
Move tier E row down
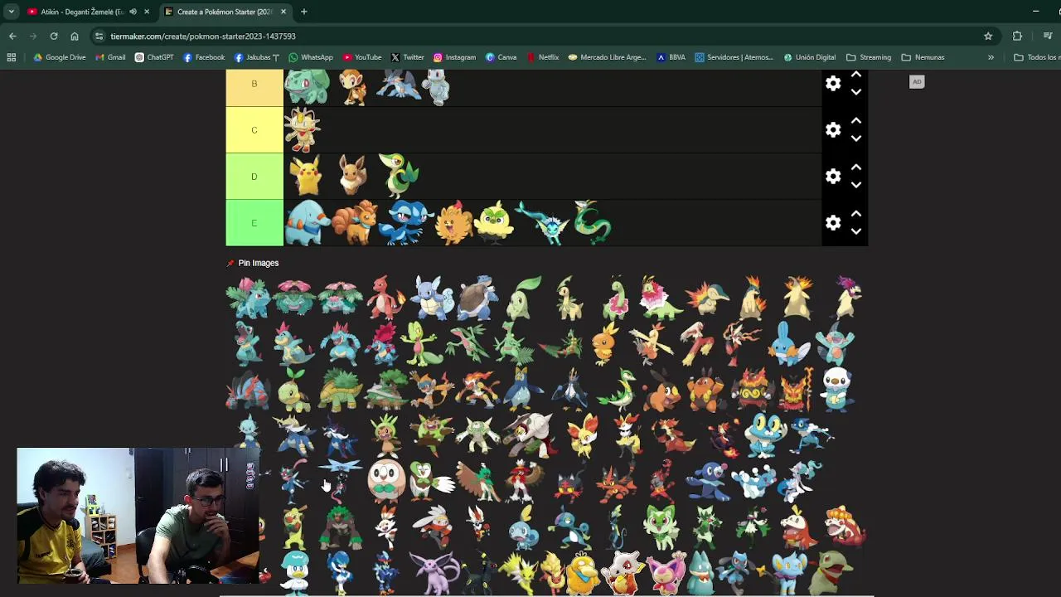pyautogui.click(x=856, y=231)
